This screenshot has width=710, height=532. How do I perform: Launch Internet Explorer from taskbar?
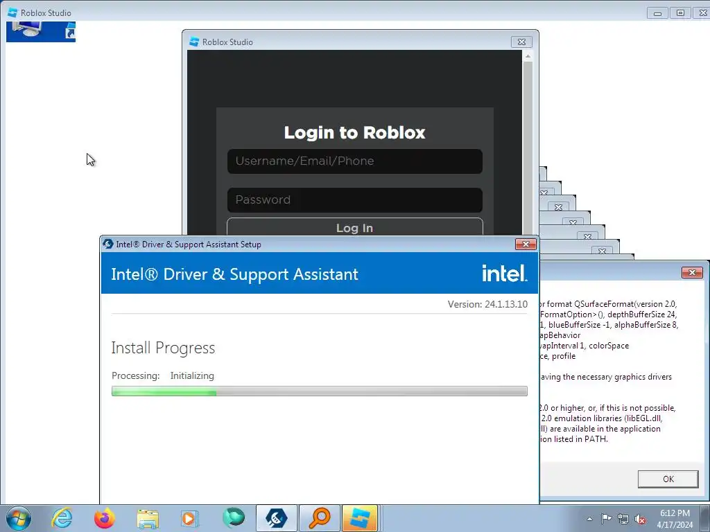[62, 518]
